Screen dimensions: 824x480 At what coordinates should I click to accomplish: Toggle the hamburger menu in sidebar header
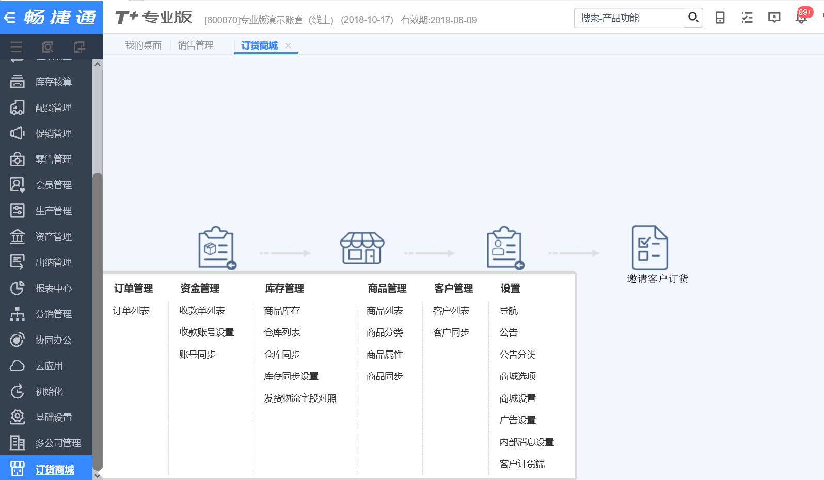click(16, 47)
